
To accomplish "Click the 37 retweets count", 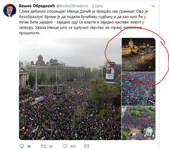I will tap(50, 146).
